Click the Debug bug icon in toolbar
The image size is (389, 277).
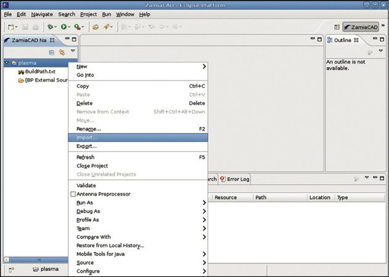point(49,27)
